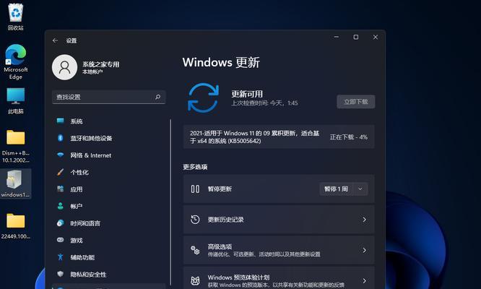Click the Privacy shield icon

click(61, 274)
